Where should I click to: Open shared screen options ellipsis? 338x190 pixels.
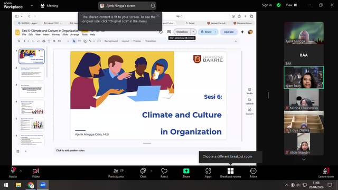pyautogui.click(x=153, y=6)
